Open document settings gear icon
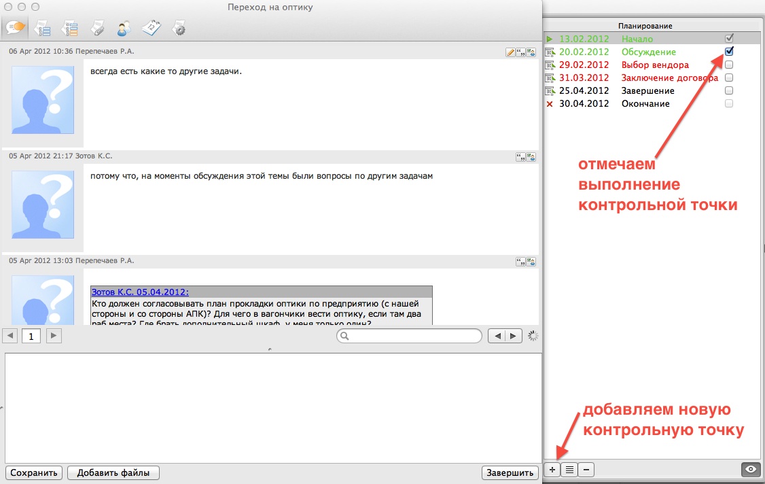Screen dimensions: 765x484 [x=179, y=28]
